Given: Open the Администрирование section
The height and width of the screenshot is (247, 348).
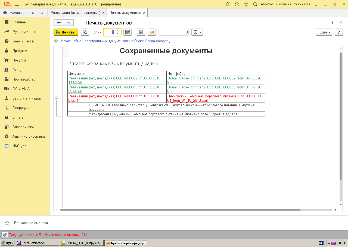Looking at the screenshot, I should (25, 137).
